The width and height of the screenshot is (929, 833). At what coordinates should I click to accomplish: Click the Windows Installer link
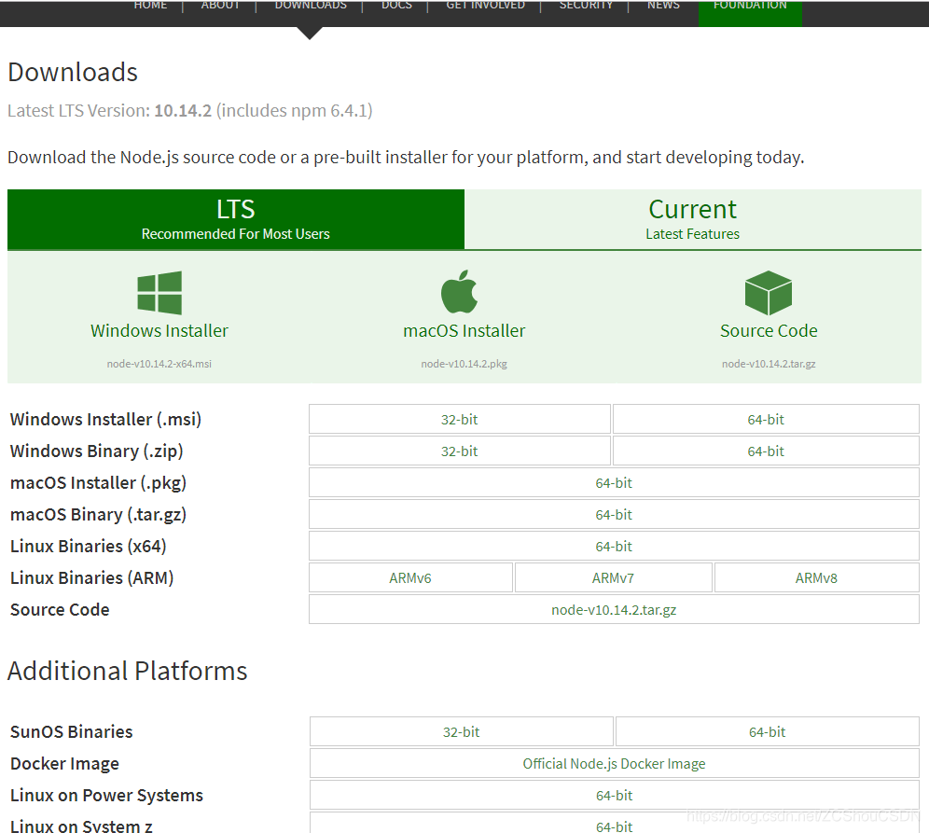tap(159, 330)
